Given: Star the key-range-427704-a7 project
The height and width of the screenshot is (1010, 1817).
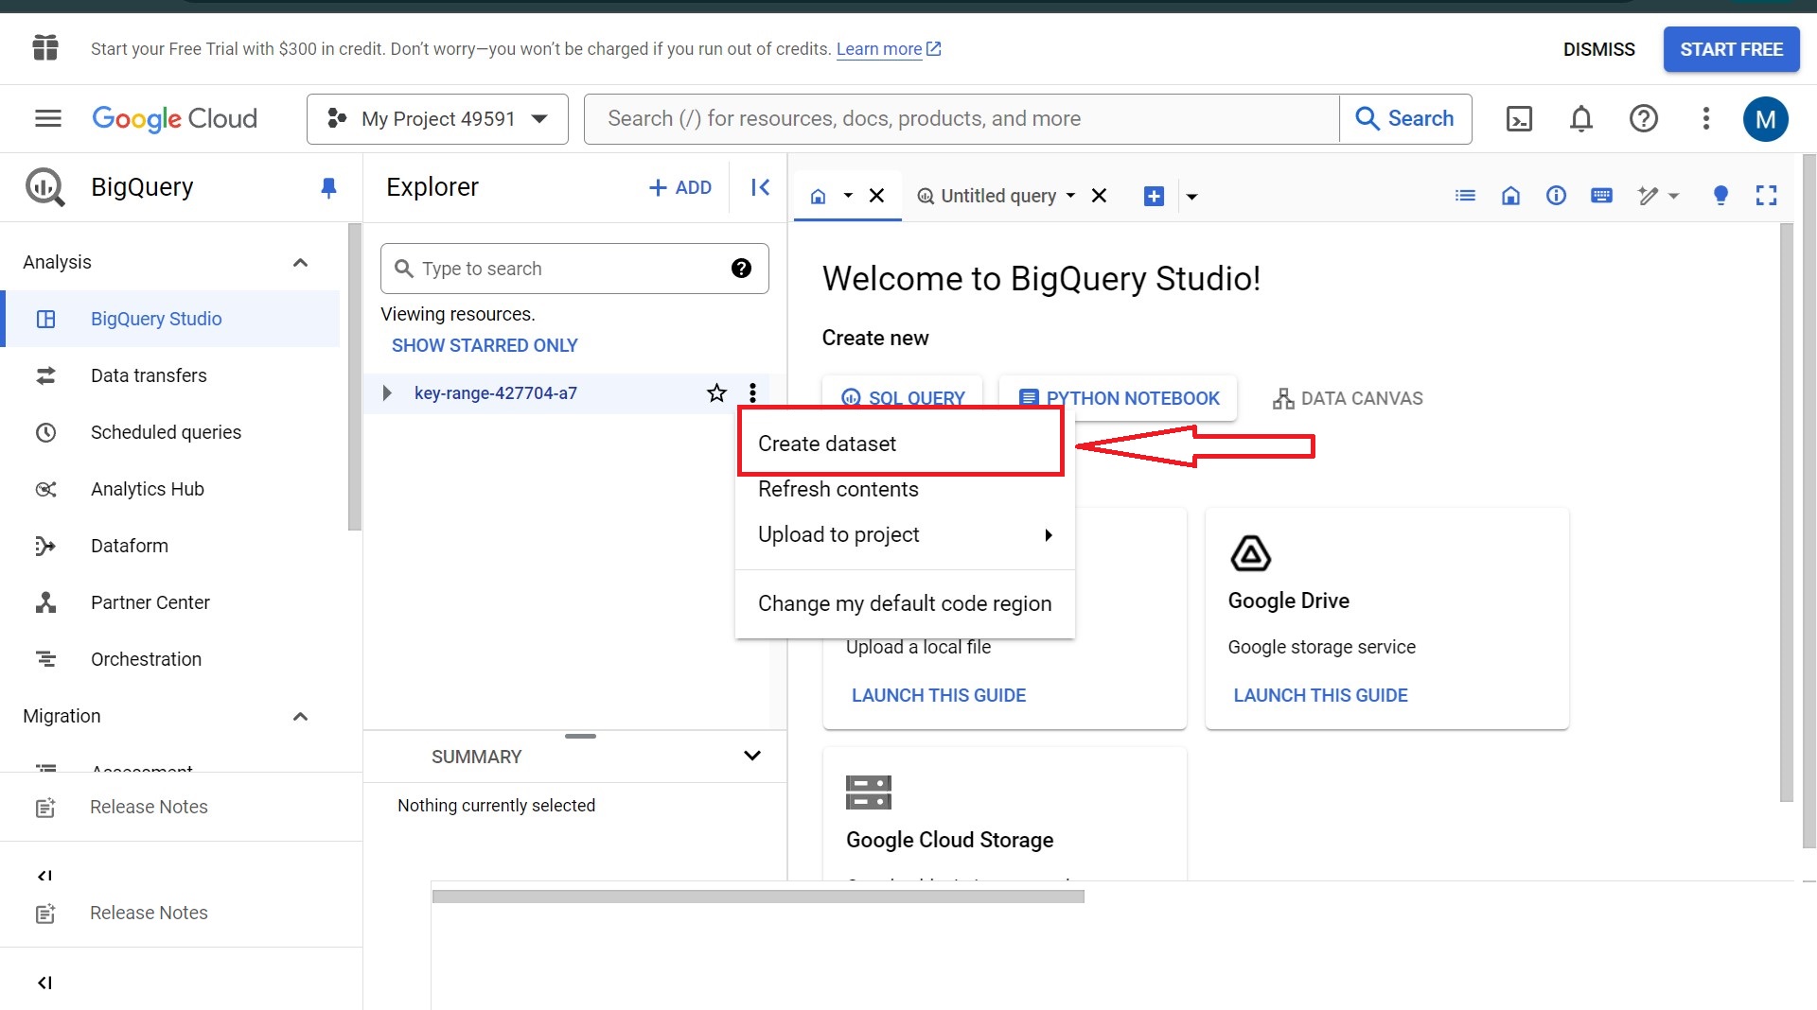Looking at the screenshot, I should pyautogui.click(x=716, y=392).
